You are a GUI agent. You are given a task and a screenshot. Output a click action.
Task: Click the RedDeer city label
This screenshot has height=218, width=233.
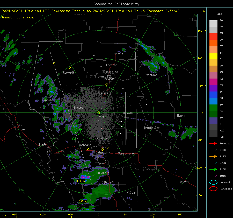tap(110, 79)
